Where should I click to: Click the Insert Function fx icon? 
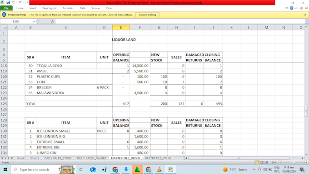tap(52, 21)
